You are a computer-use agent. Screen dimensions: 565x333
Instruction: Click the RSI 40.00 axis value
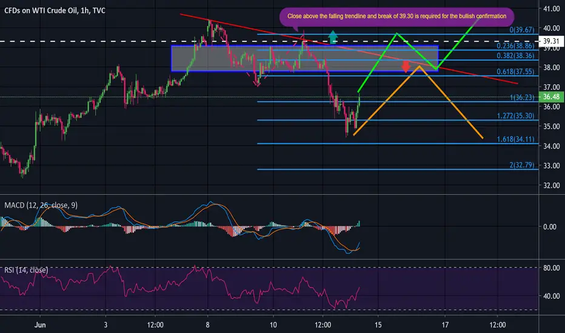coord(551,296)
